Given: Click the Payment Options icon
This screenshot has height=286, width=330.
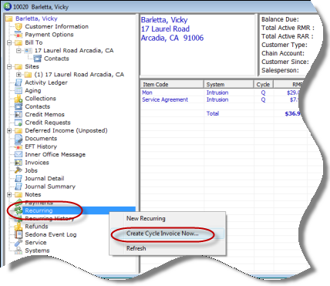Looking at the screenshot, I should click(19, 35).
